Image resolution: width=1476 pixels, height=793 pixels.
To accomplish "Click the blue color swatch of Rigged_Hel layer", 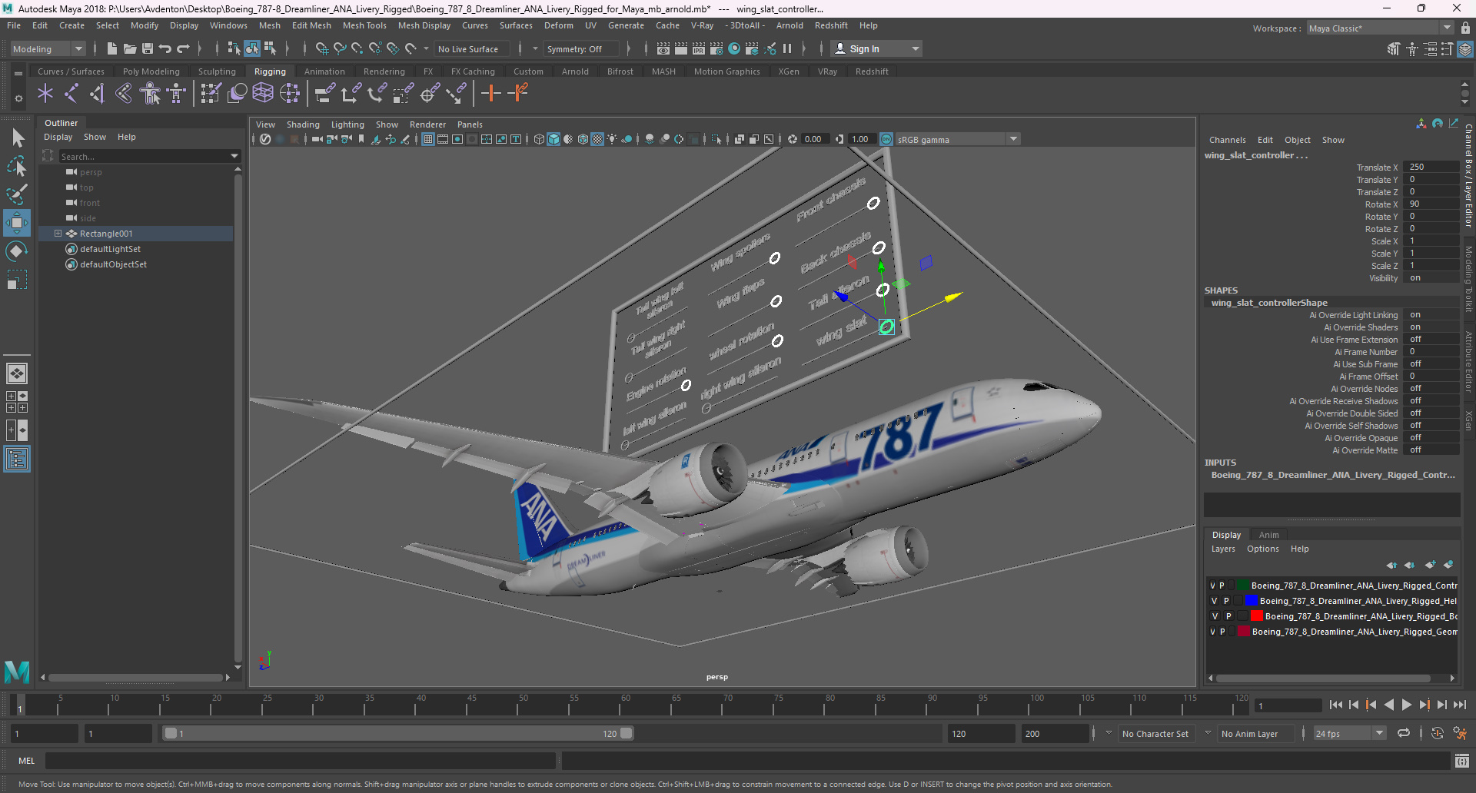I will tap(1251, 601).
